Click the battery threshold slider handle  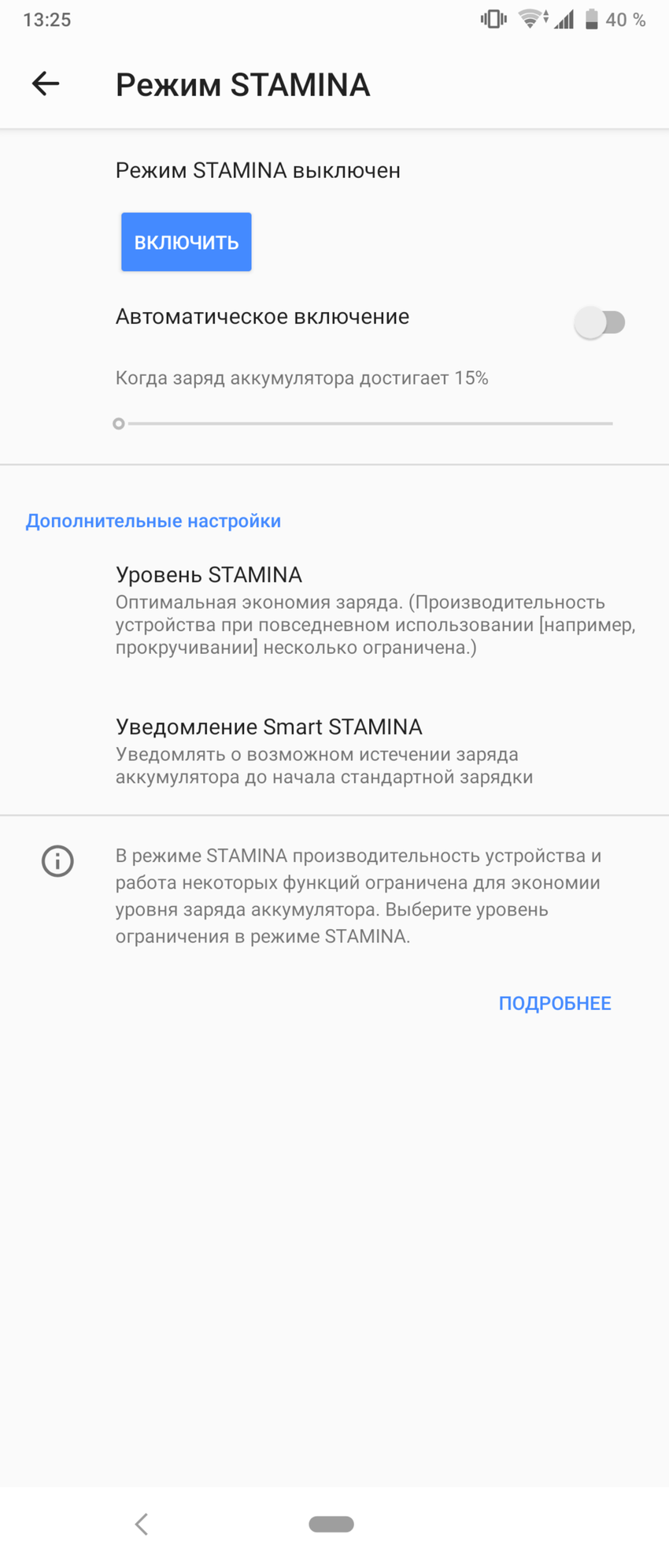click(x=119, y=424)
